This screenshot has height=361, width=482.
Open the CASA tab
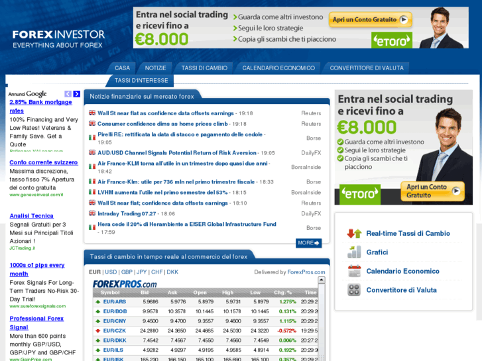(122, 68)
